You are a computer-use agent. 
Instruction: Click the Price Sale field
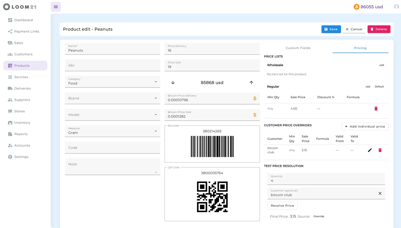coord(212,65)
